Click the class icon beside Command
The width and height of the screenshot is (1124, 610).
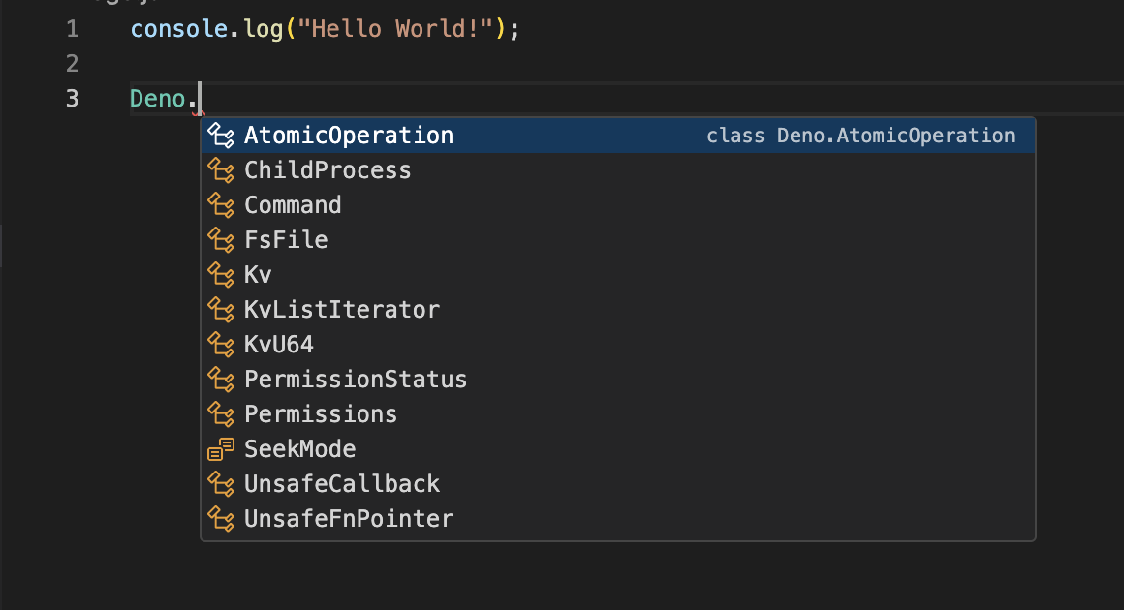(x=222, y=205)
